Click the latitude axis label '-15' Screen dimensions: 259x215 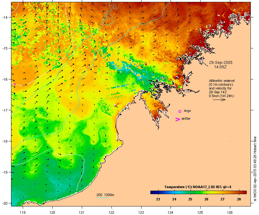pyautogui.click(x=5, y=48)
